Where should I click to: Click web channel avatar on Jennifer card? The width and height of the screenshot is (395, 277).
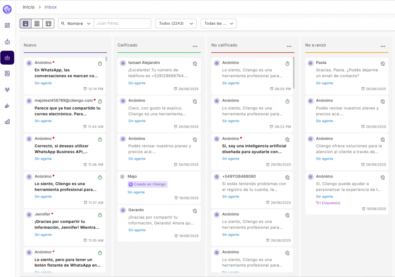pos(29,215)
